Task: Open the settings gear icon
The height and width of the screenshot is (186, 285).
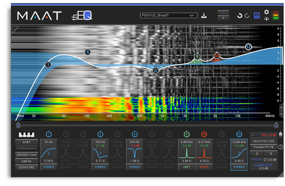Action: click(x=266, y=12)
